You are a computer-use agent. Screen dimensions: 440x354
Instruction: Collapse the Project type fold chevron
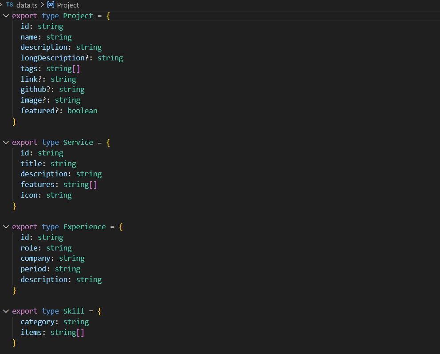click(x=6, y=16)
